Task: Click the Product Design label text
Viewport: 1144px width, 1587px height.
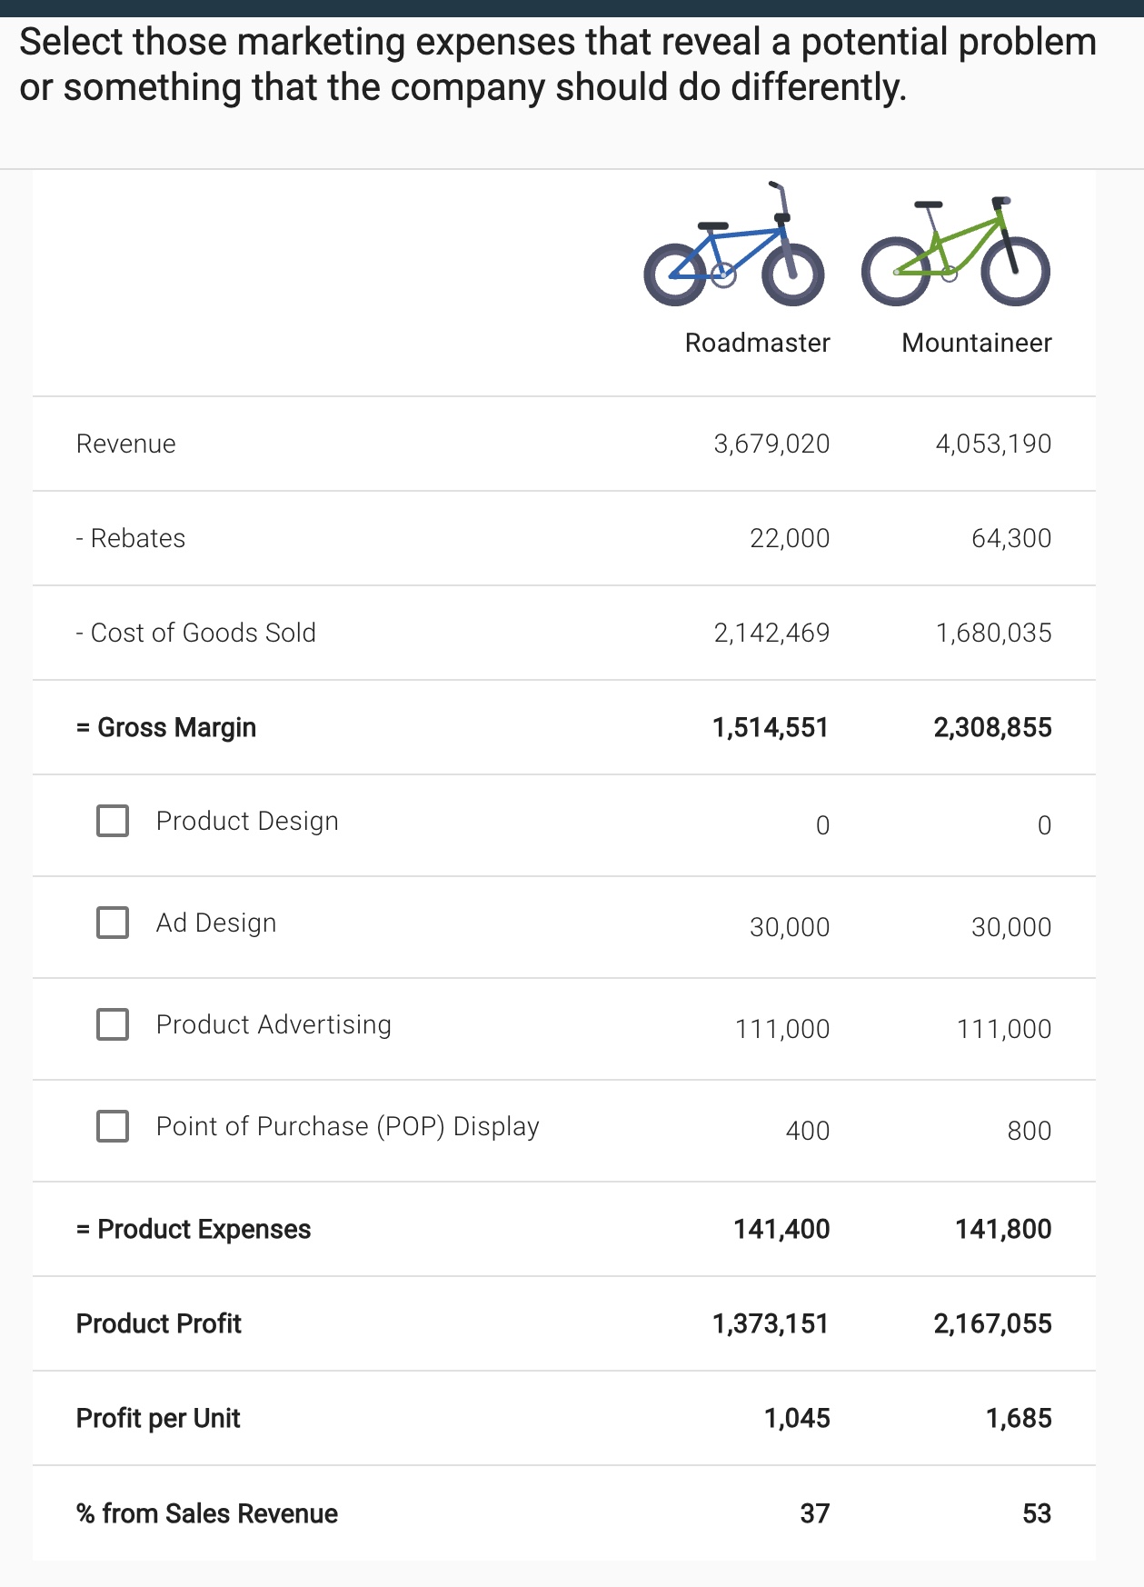Action: (x=247, y=821)
